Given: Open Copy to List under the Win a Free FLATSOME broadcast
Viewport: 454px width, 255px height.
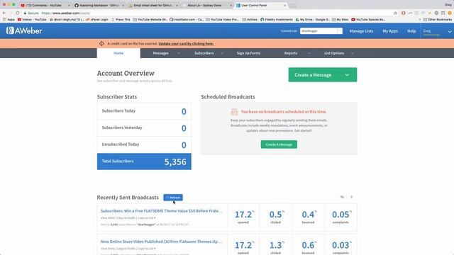Looking at the screenshot, I should point(147,217).
